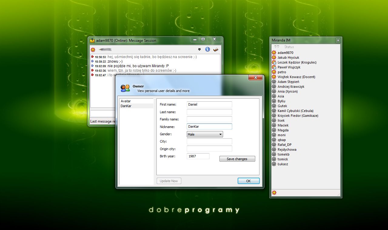Click the Birth year field showing 1987
The image size is (388, 230).
[x=198, y=156]
